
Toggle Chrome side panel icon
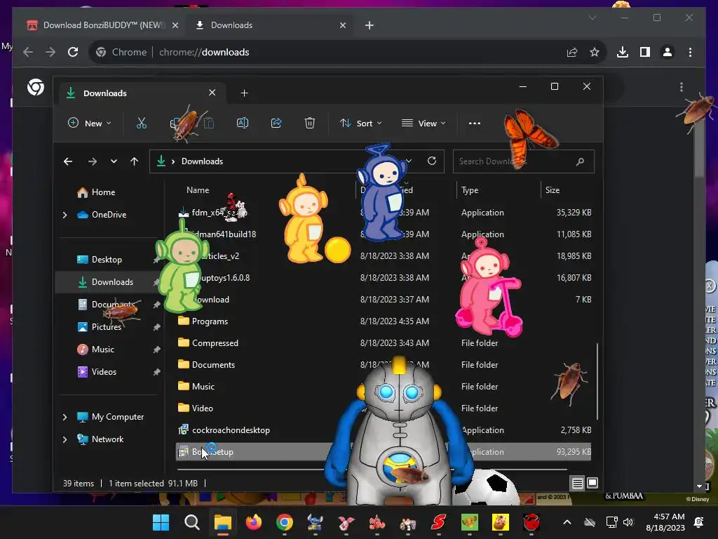coord(645,52)
